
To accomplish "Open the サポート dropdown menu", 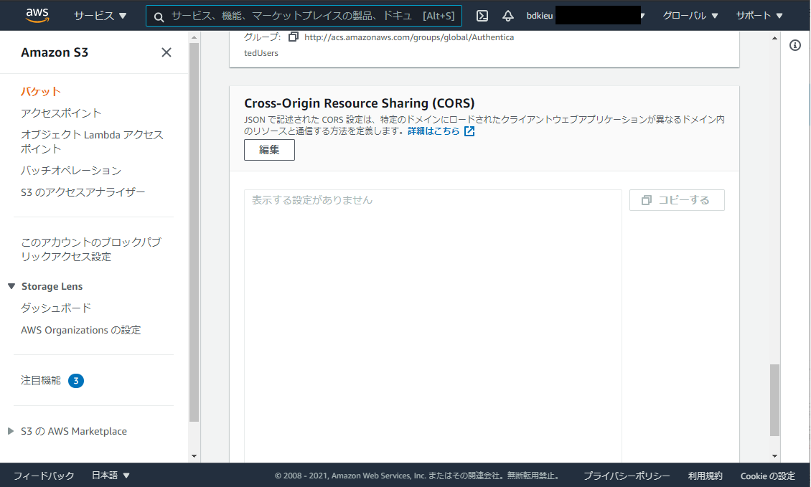I will tap(759, 16).
